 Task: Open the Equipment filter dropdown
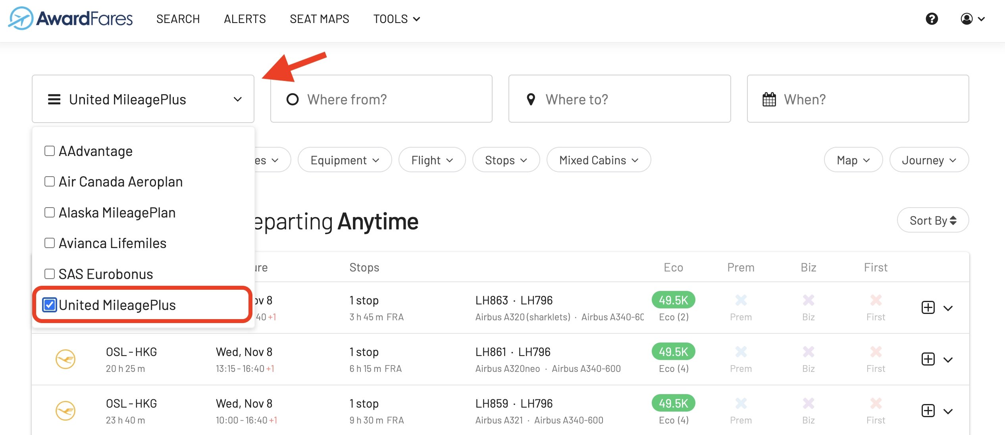pos(345,160)
